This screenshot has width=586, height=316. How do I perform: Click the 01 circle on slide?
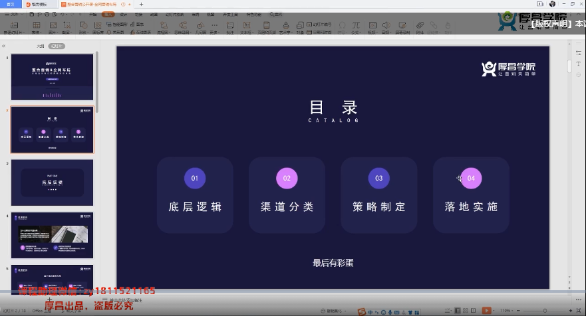click(195, 179)
